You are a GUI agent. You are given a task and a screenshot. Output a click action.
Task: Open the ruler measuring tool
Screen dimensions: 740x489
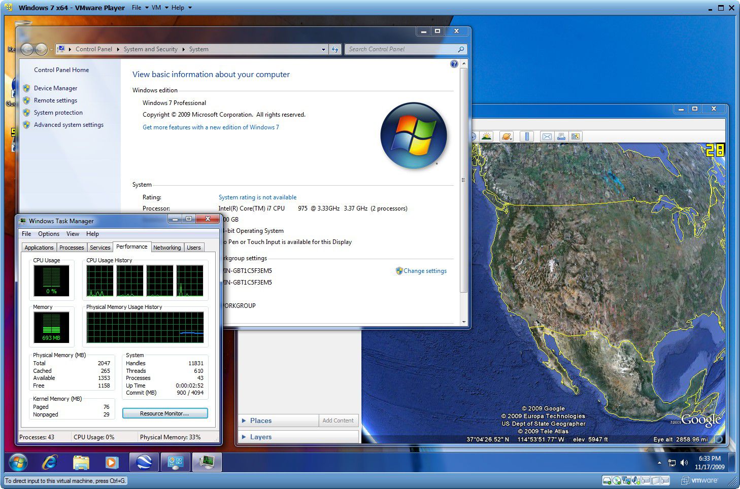pos(527,136)
